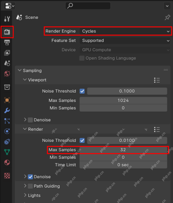Open the options dropdown at top right
The height and width of the screenshot is (203, 173).
pos(167,6)
